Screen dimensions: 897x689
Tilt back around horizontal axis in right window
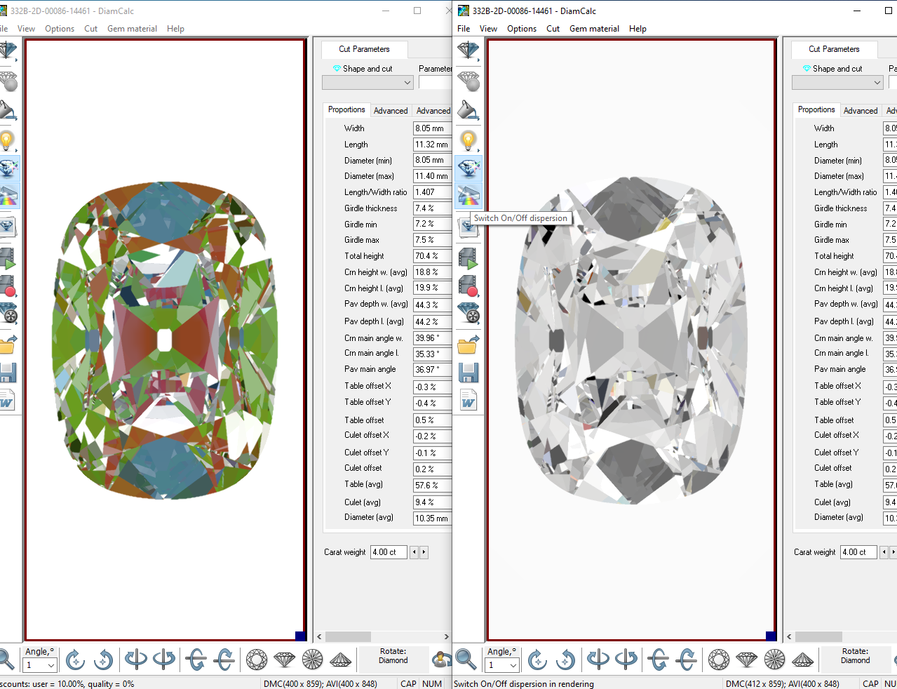pyautogui.click(x=658, y=660)
